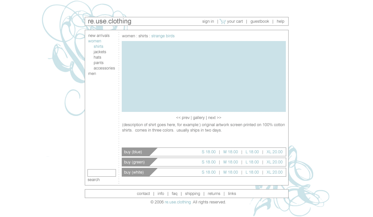Open the gallery view
This screenshot has height=217, width=373.
(x=199, y=118)
